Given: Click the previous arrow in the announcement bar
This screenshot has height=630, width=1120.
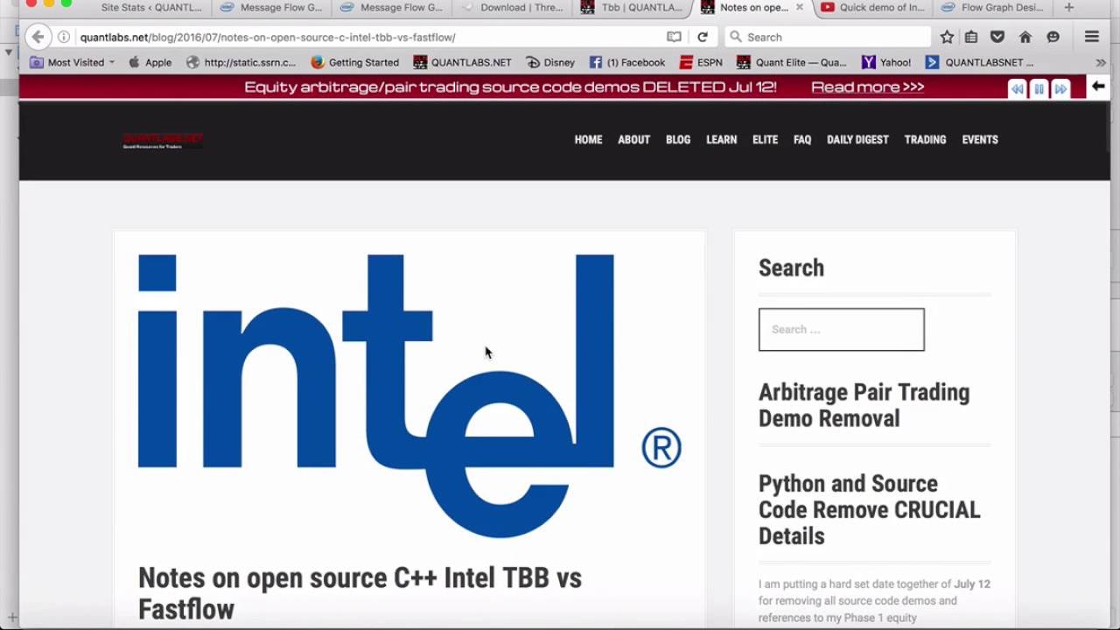Looking at the screenshot, I should coord(1017,88).
